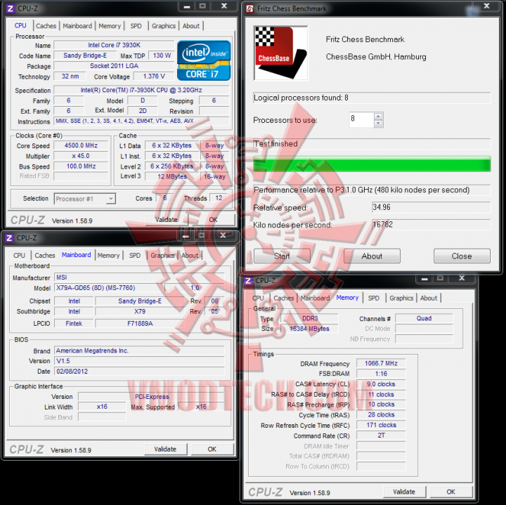
Task: Open Mainboard tab in top CPU-Z window
Action: [x=77, y=26]
